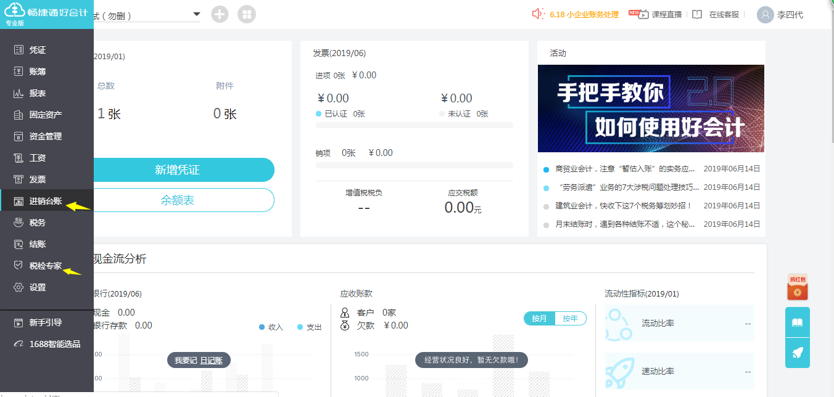Image resolution: width=834 pixels, height=397 pixels.
Task: Click the 手把手教你 activity banner
Action: click(651, 108)
